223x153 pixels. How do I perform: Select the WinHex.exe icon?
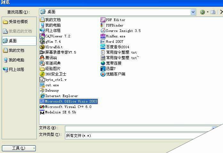[103, 36]
